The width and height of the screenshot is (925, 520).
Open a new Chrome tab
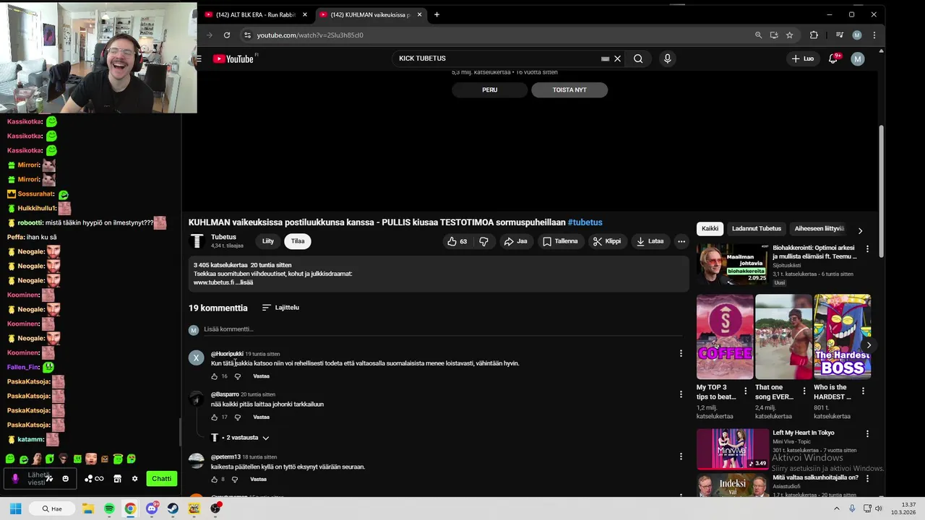pos(436,14)
